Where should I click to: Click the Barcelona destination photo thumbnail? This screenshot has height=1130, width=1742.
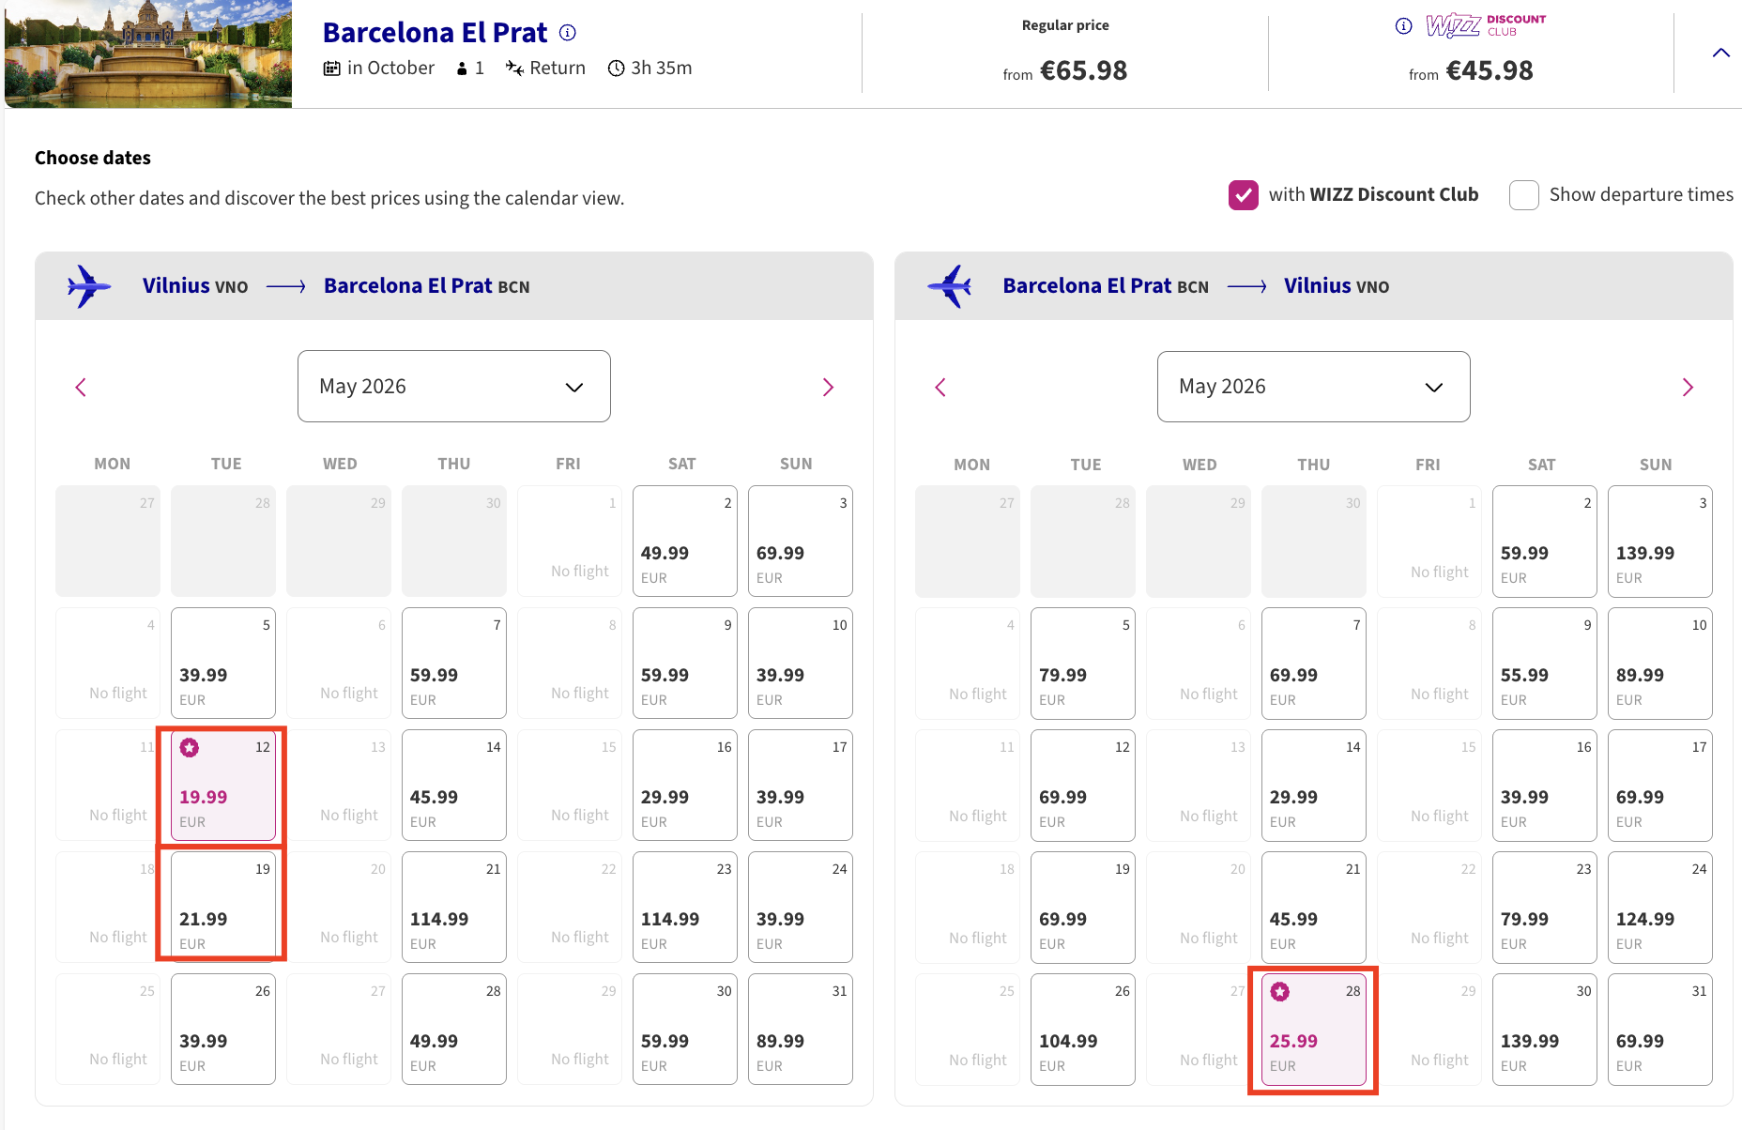(x=148, y=53)
